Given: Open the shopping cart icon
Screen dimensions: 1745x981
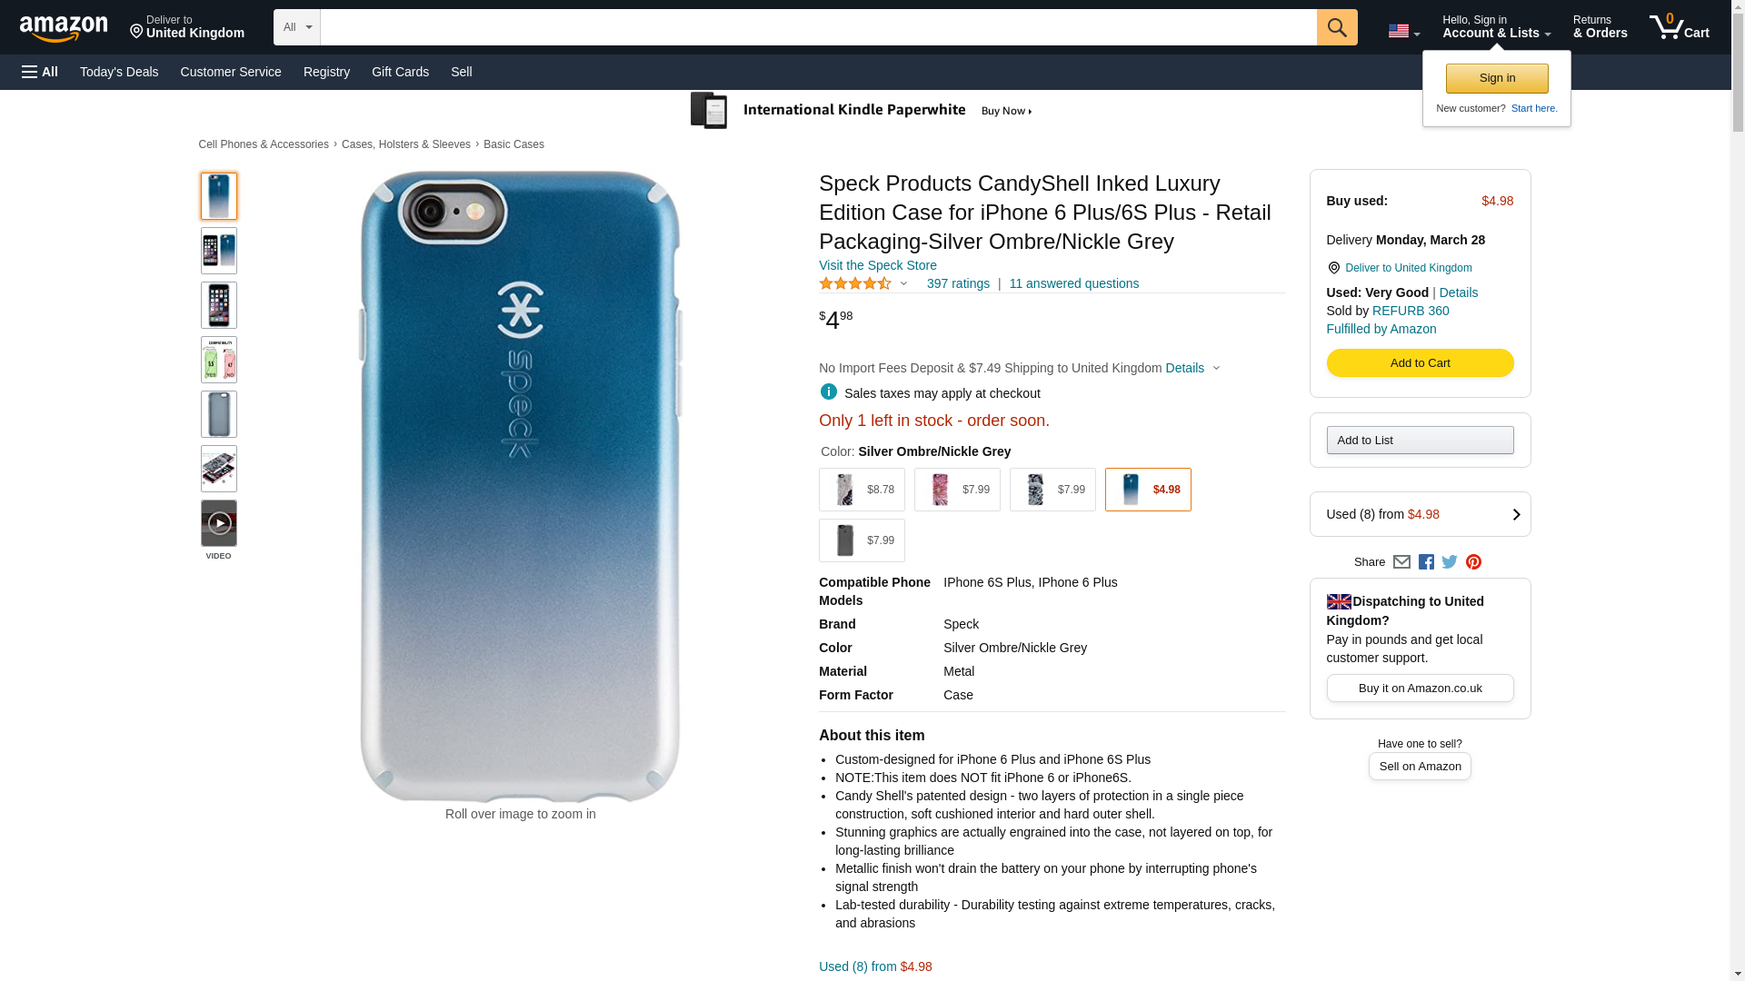Looking at the screenshot, I should tap(1679, 27).
